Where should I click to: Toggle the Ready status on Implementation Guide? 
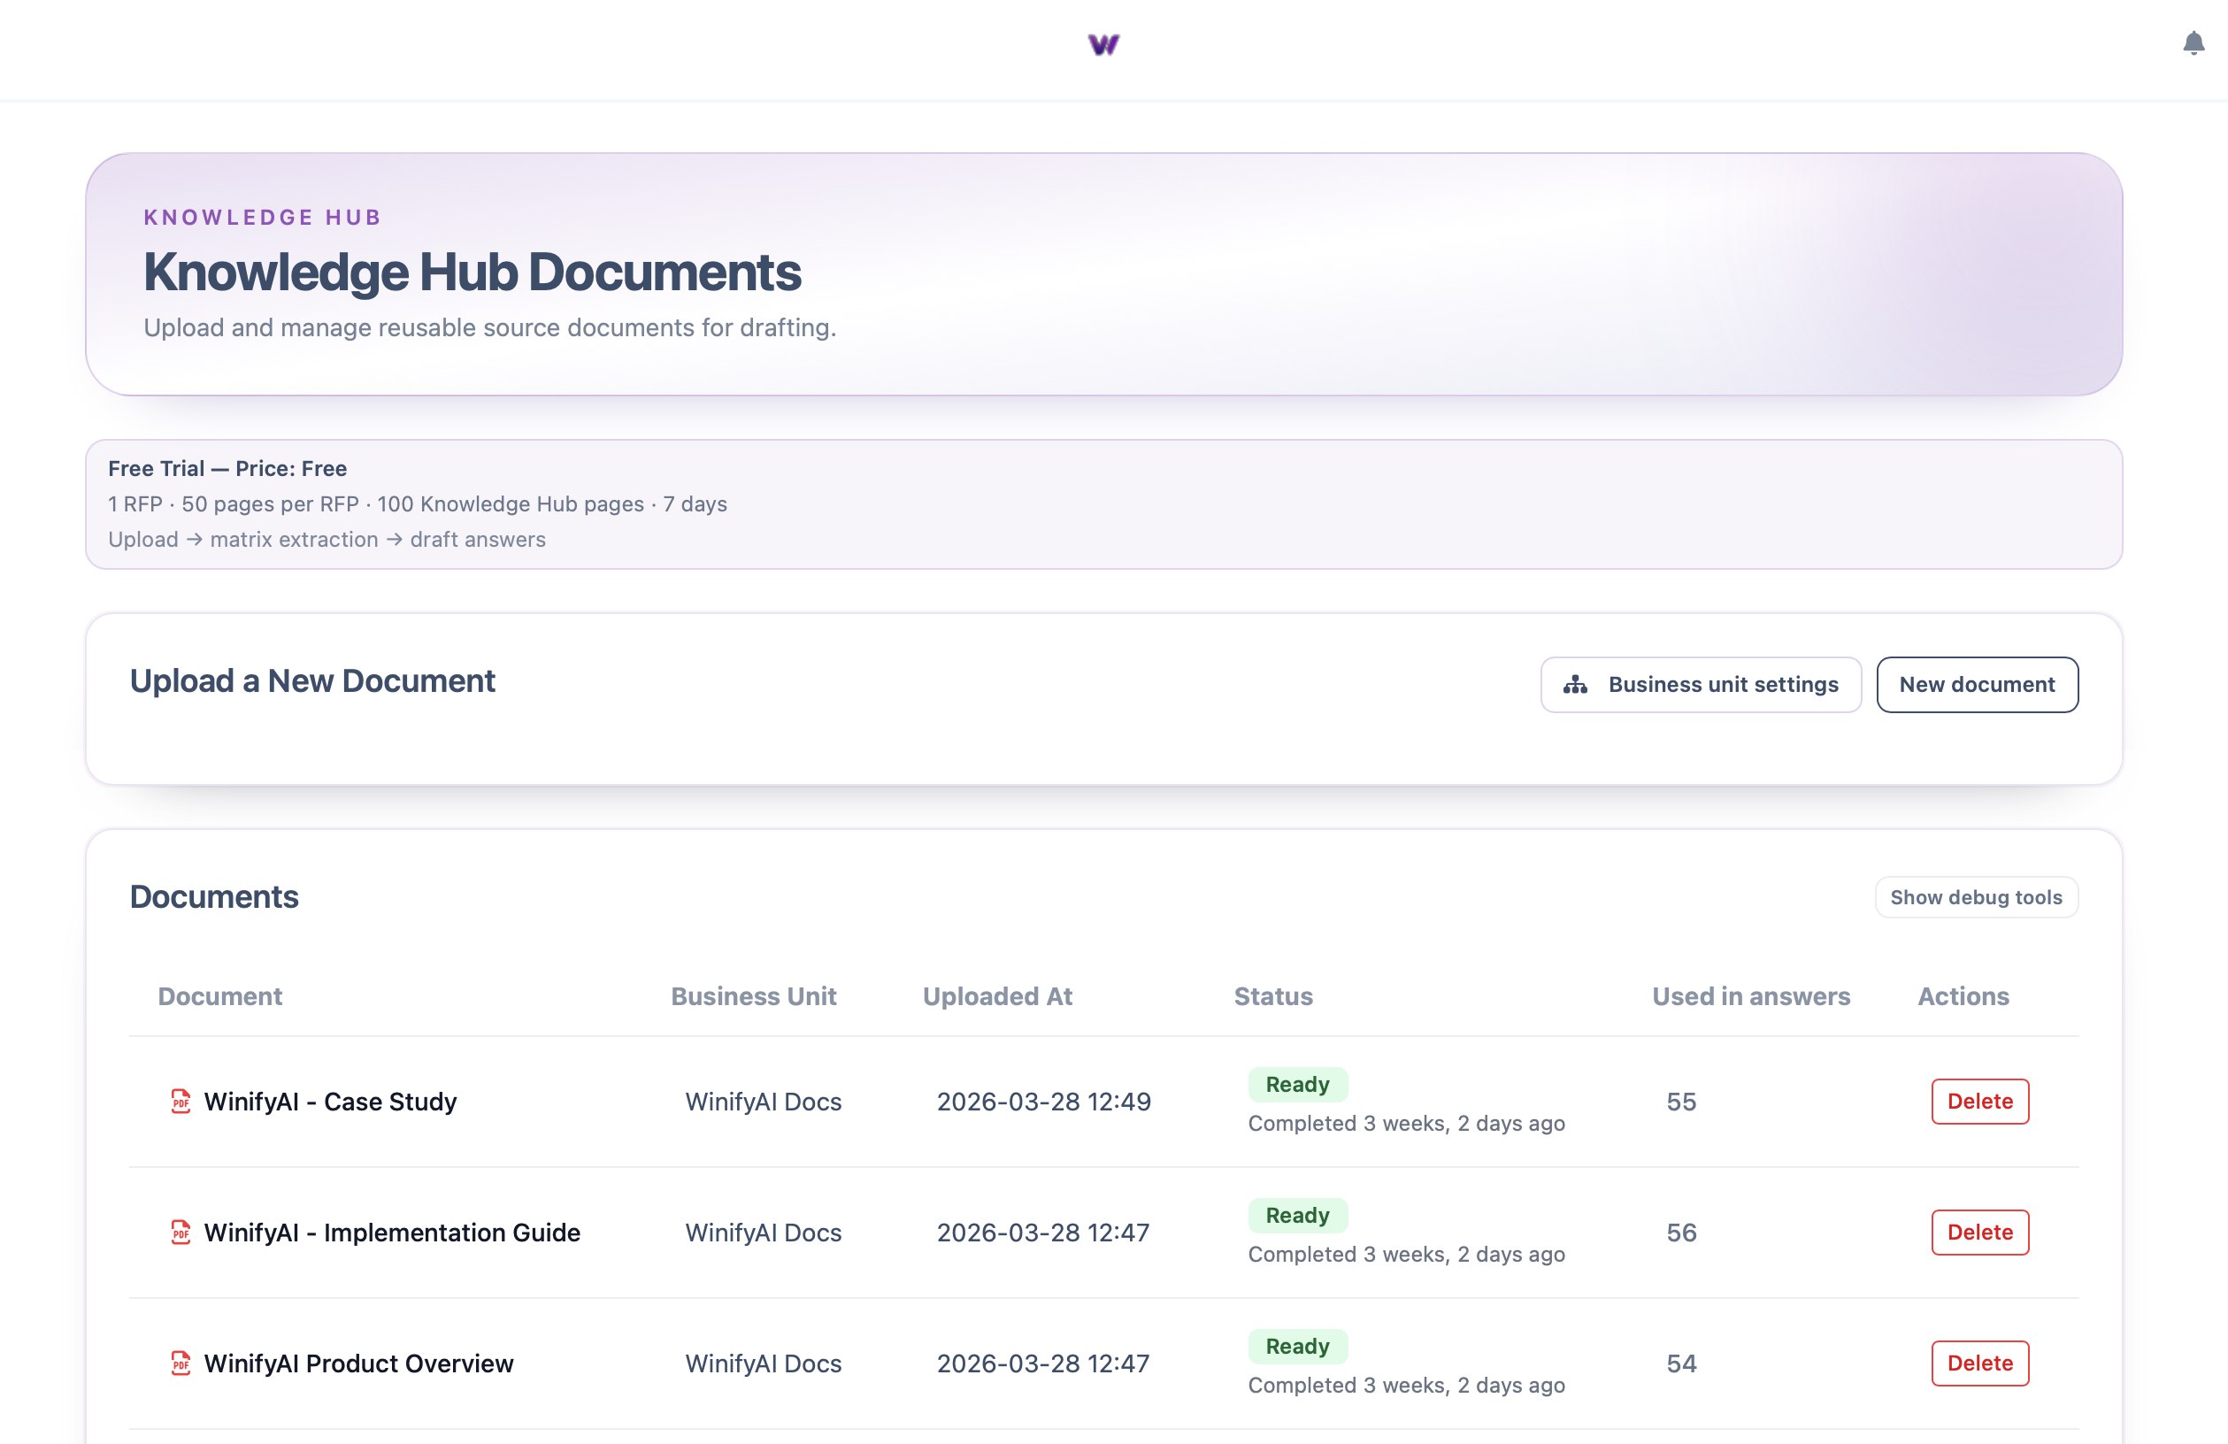tap(1298, 1215)
